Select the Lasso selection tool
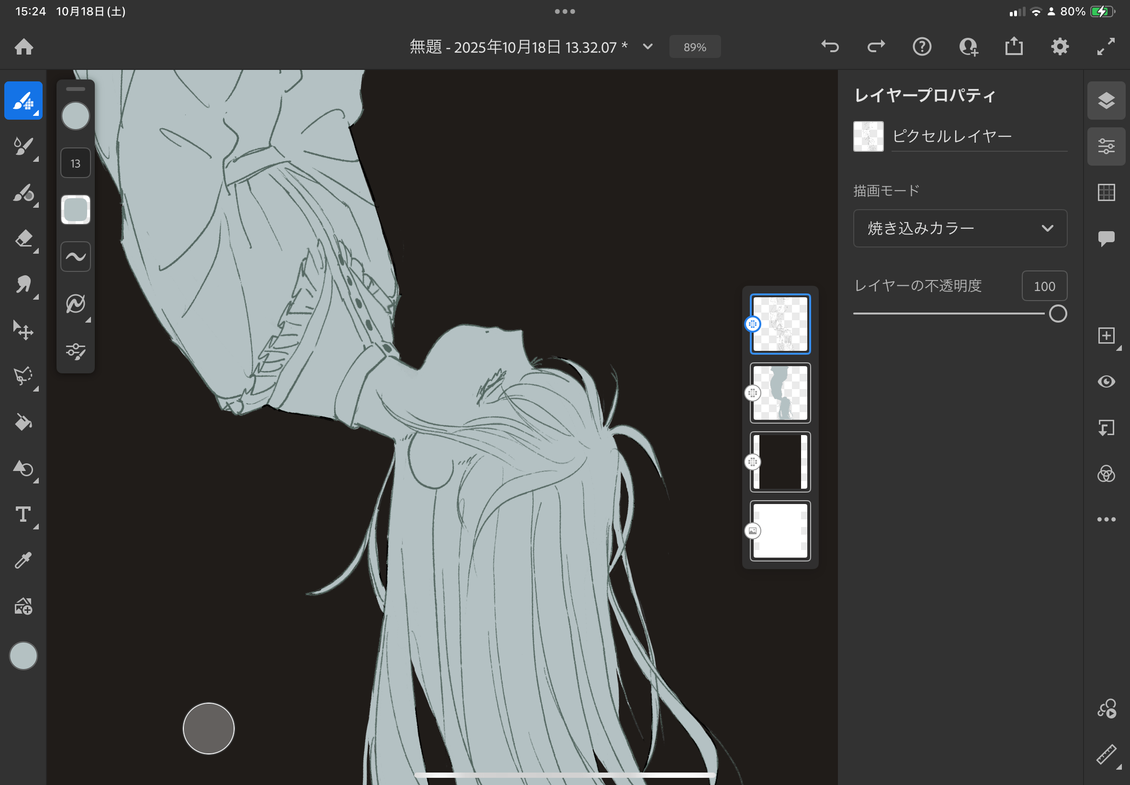 23,376
